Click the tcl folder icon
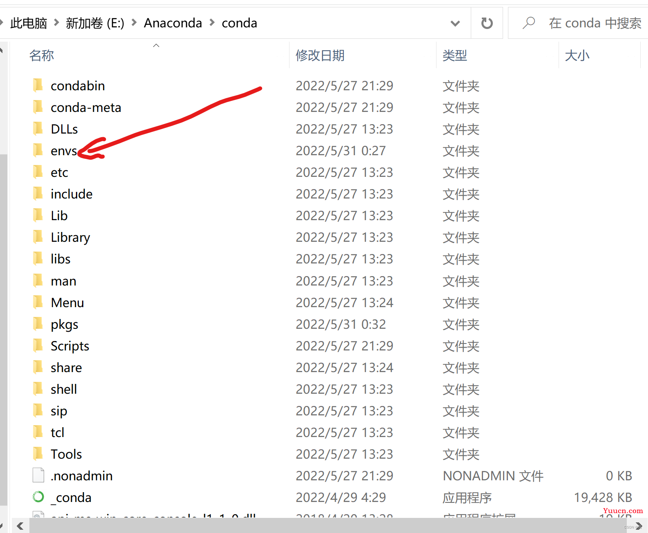Image resolution: width=648 pixels, height=533 pixels. point(38,432)
